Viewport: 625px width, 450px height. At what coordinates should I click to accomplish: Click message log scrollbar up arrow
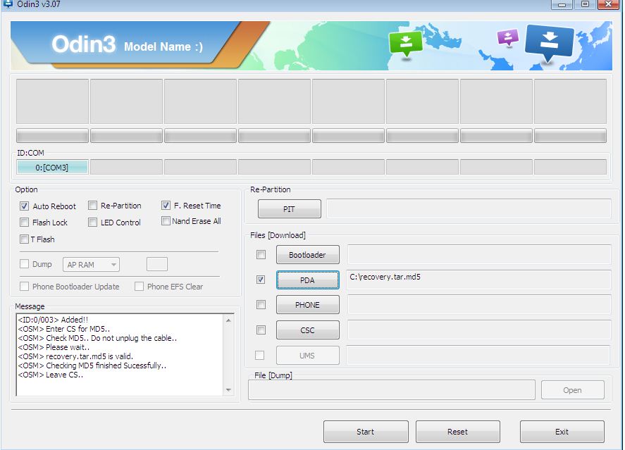[x=228, y=320]
